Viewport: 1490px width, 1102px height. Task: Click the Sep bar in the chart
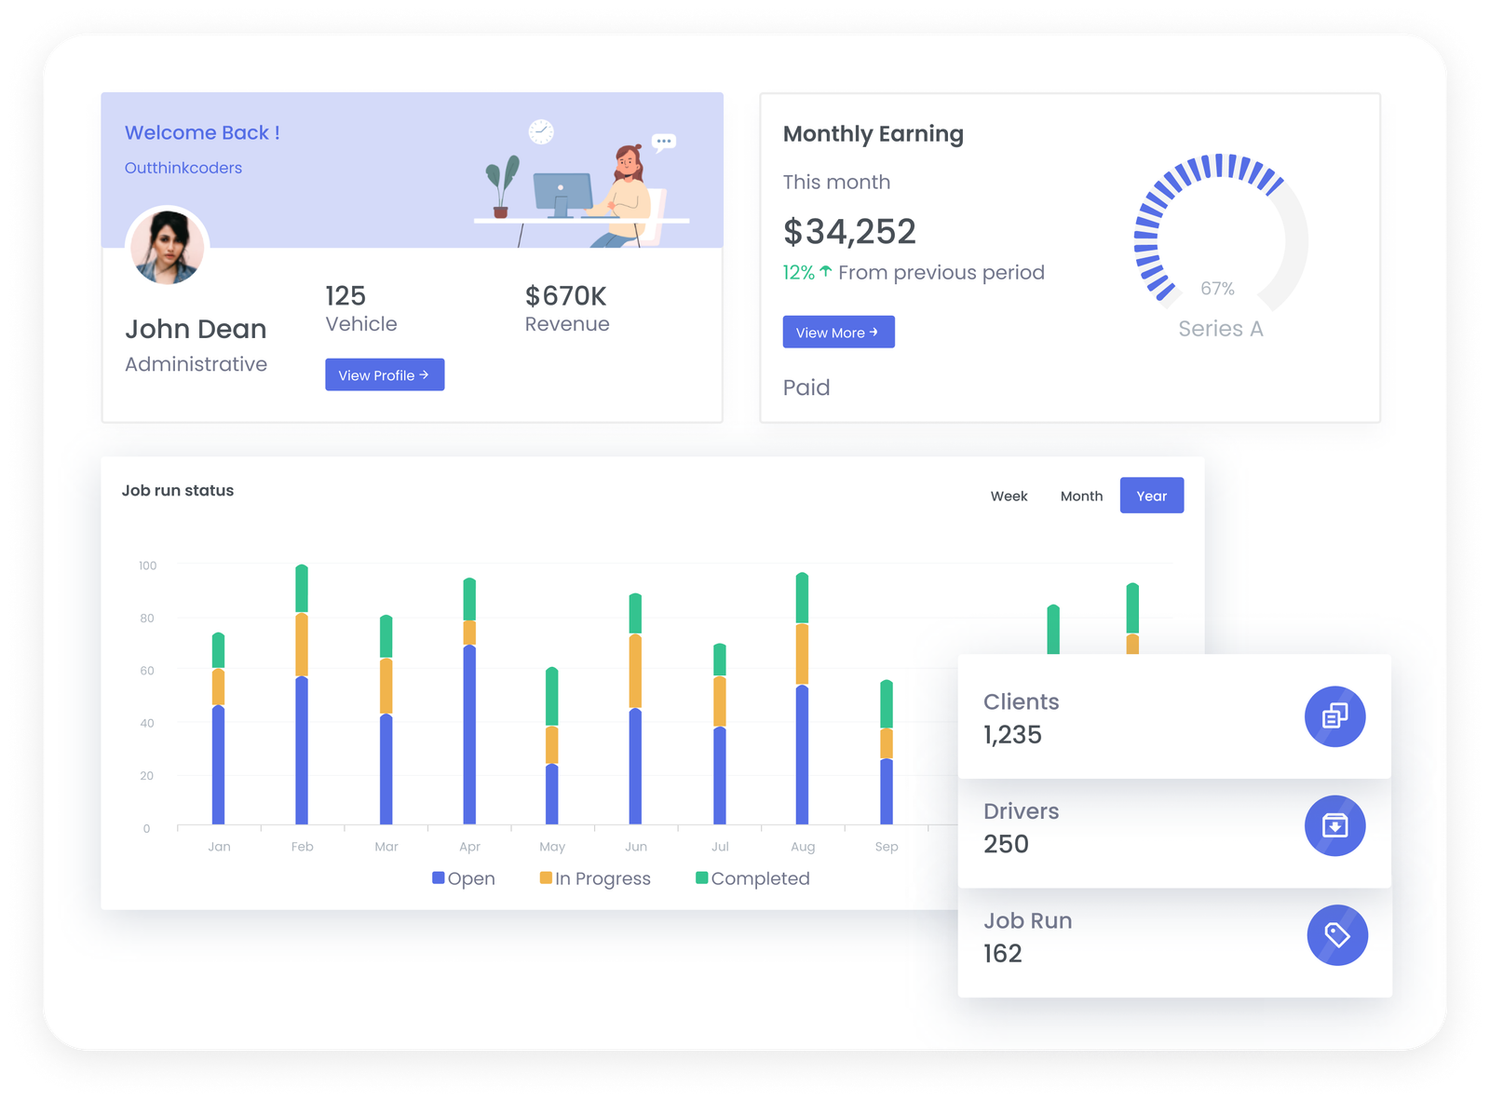point(887,753)
